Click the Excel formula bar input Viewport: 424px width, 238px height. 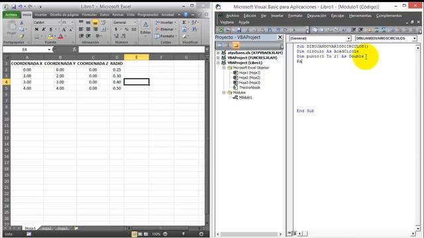pos(141,50)
